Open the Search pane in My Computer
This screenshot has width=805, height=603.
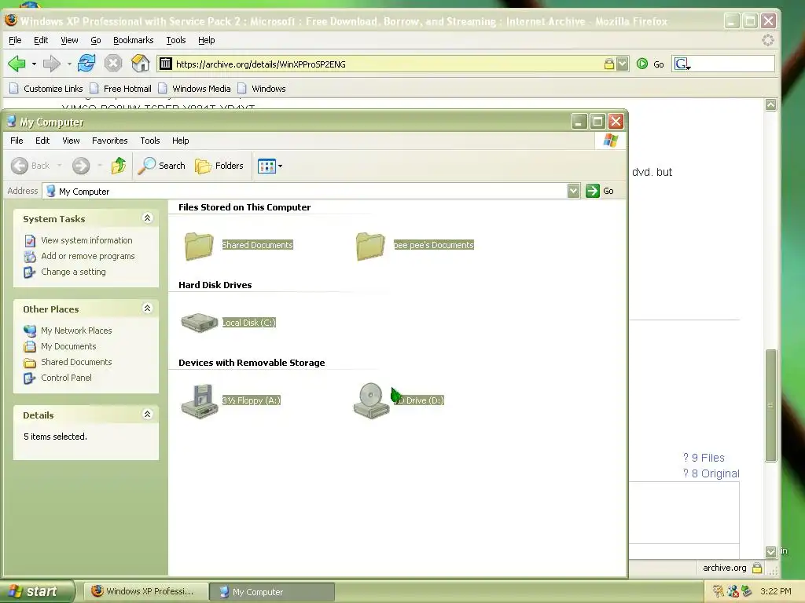coord(162,166)
